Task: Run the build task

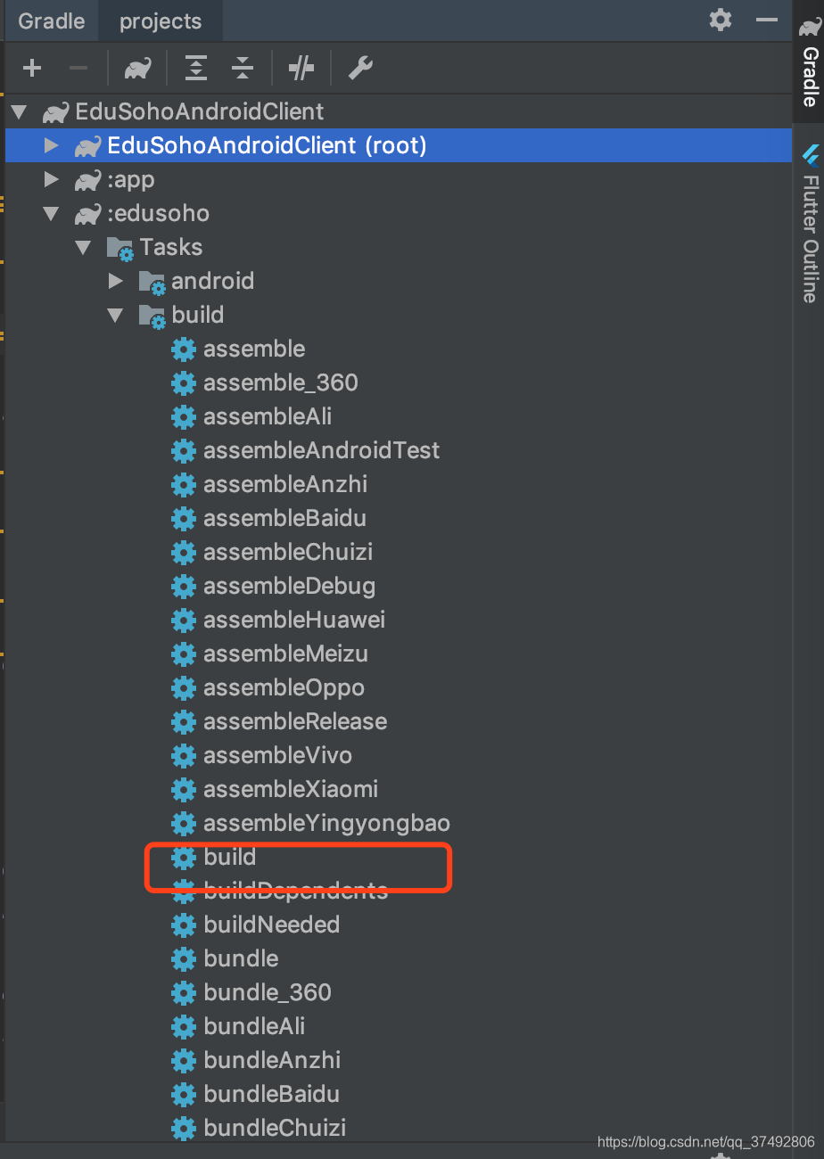Action: tap(229, 857)
